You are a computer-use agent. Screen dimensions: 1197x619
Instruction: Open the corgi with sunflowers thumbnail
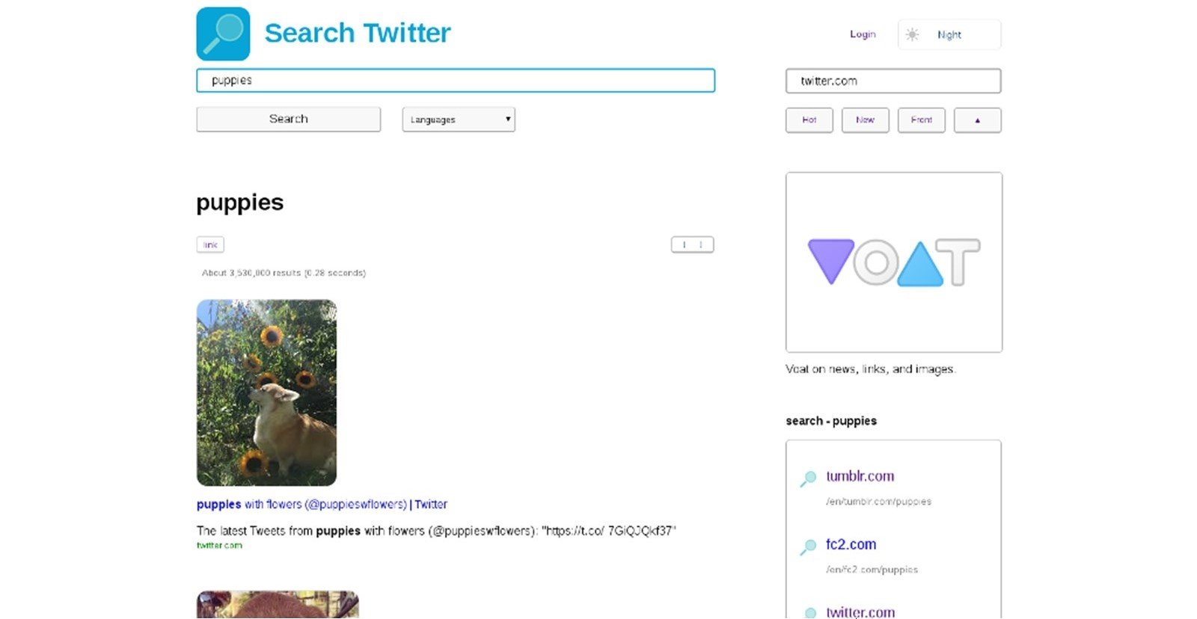coord(266,392)
